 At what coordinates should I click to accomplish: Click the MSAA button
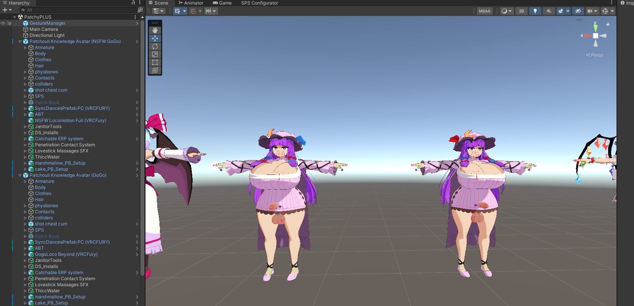(484, 11)
